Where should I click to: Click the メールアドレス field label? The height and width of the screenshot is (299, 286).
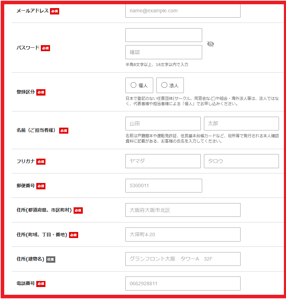click(x=32, y=11)
